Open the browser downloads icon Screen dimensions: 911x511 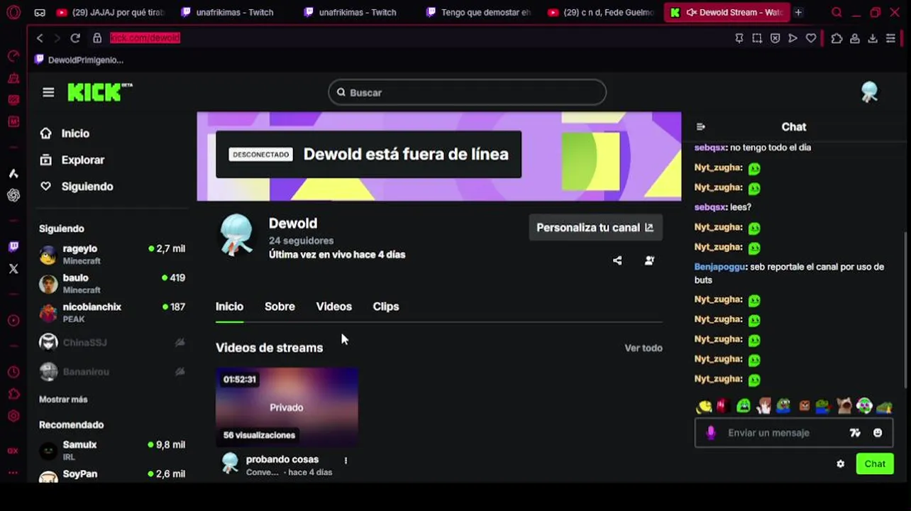[873, 38]
